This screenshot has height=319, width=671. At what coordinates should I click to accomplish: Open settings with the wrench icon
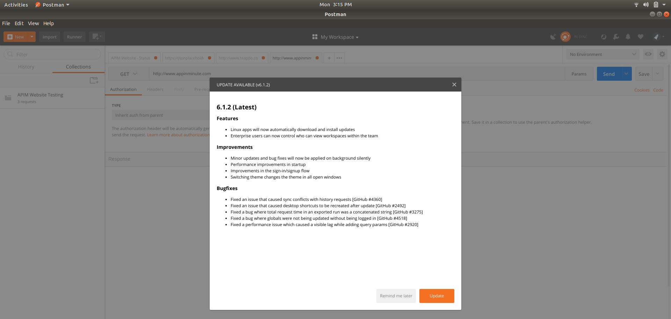616,37
